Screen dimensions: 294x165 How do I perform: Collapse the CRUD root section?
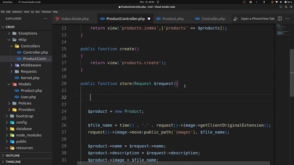(3, 27)
